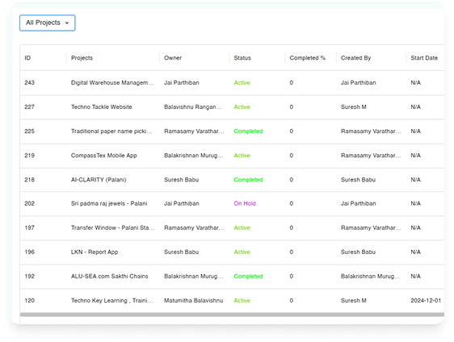Select project ID 192
This screenshot has width=454, height=342.
(30, 277)
